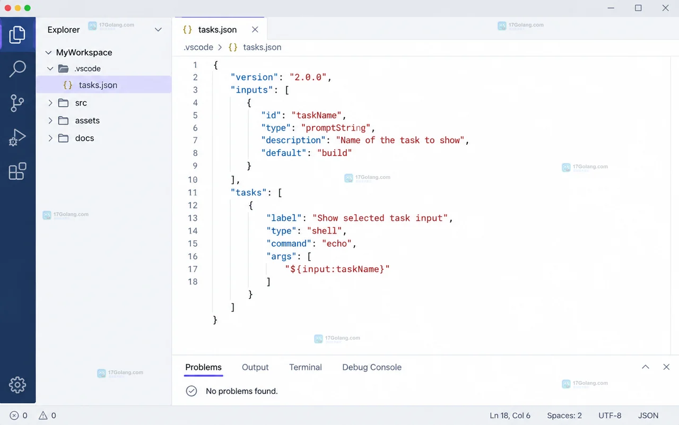Click the JSON braces icon on tasks.json tab

coord(187,30)
